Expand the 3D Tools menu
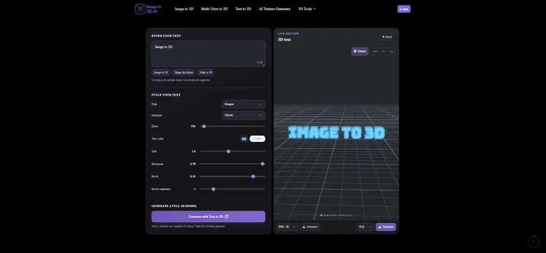This screenshot has height=253, width=546. pos(307,9)
